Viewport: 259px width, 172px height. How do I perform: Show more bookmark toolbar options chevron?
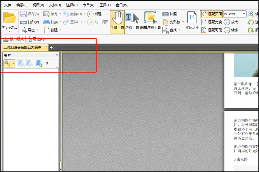point(47,63)
